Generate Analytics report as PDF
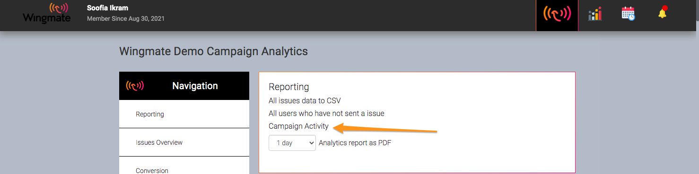Image resolution: width=699 pixels, height=174 pixels. (x=355, y=143)
